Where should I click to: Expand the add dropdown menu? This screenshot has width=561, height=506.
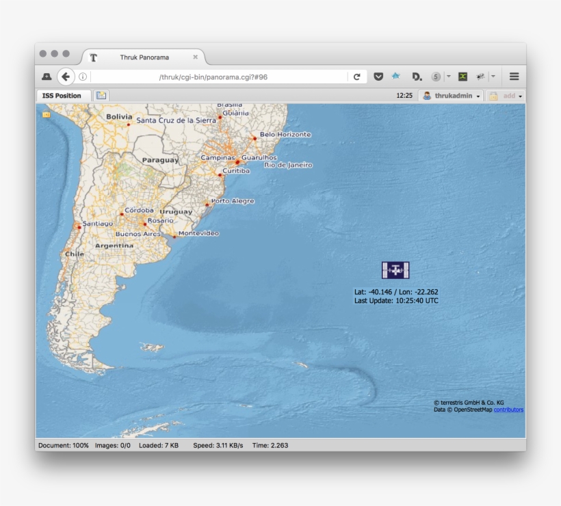click(506, 96)
